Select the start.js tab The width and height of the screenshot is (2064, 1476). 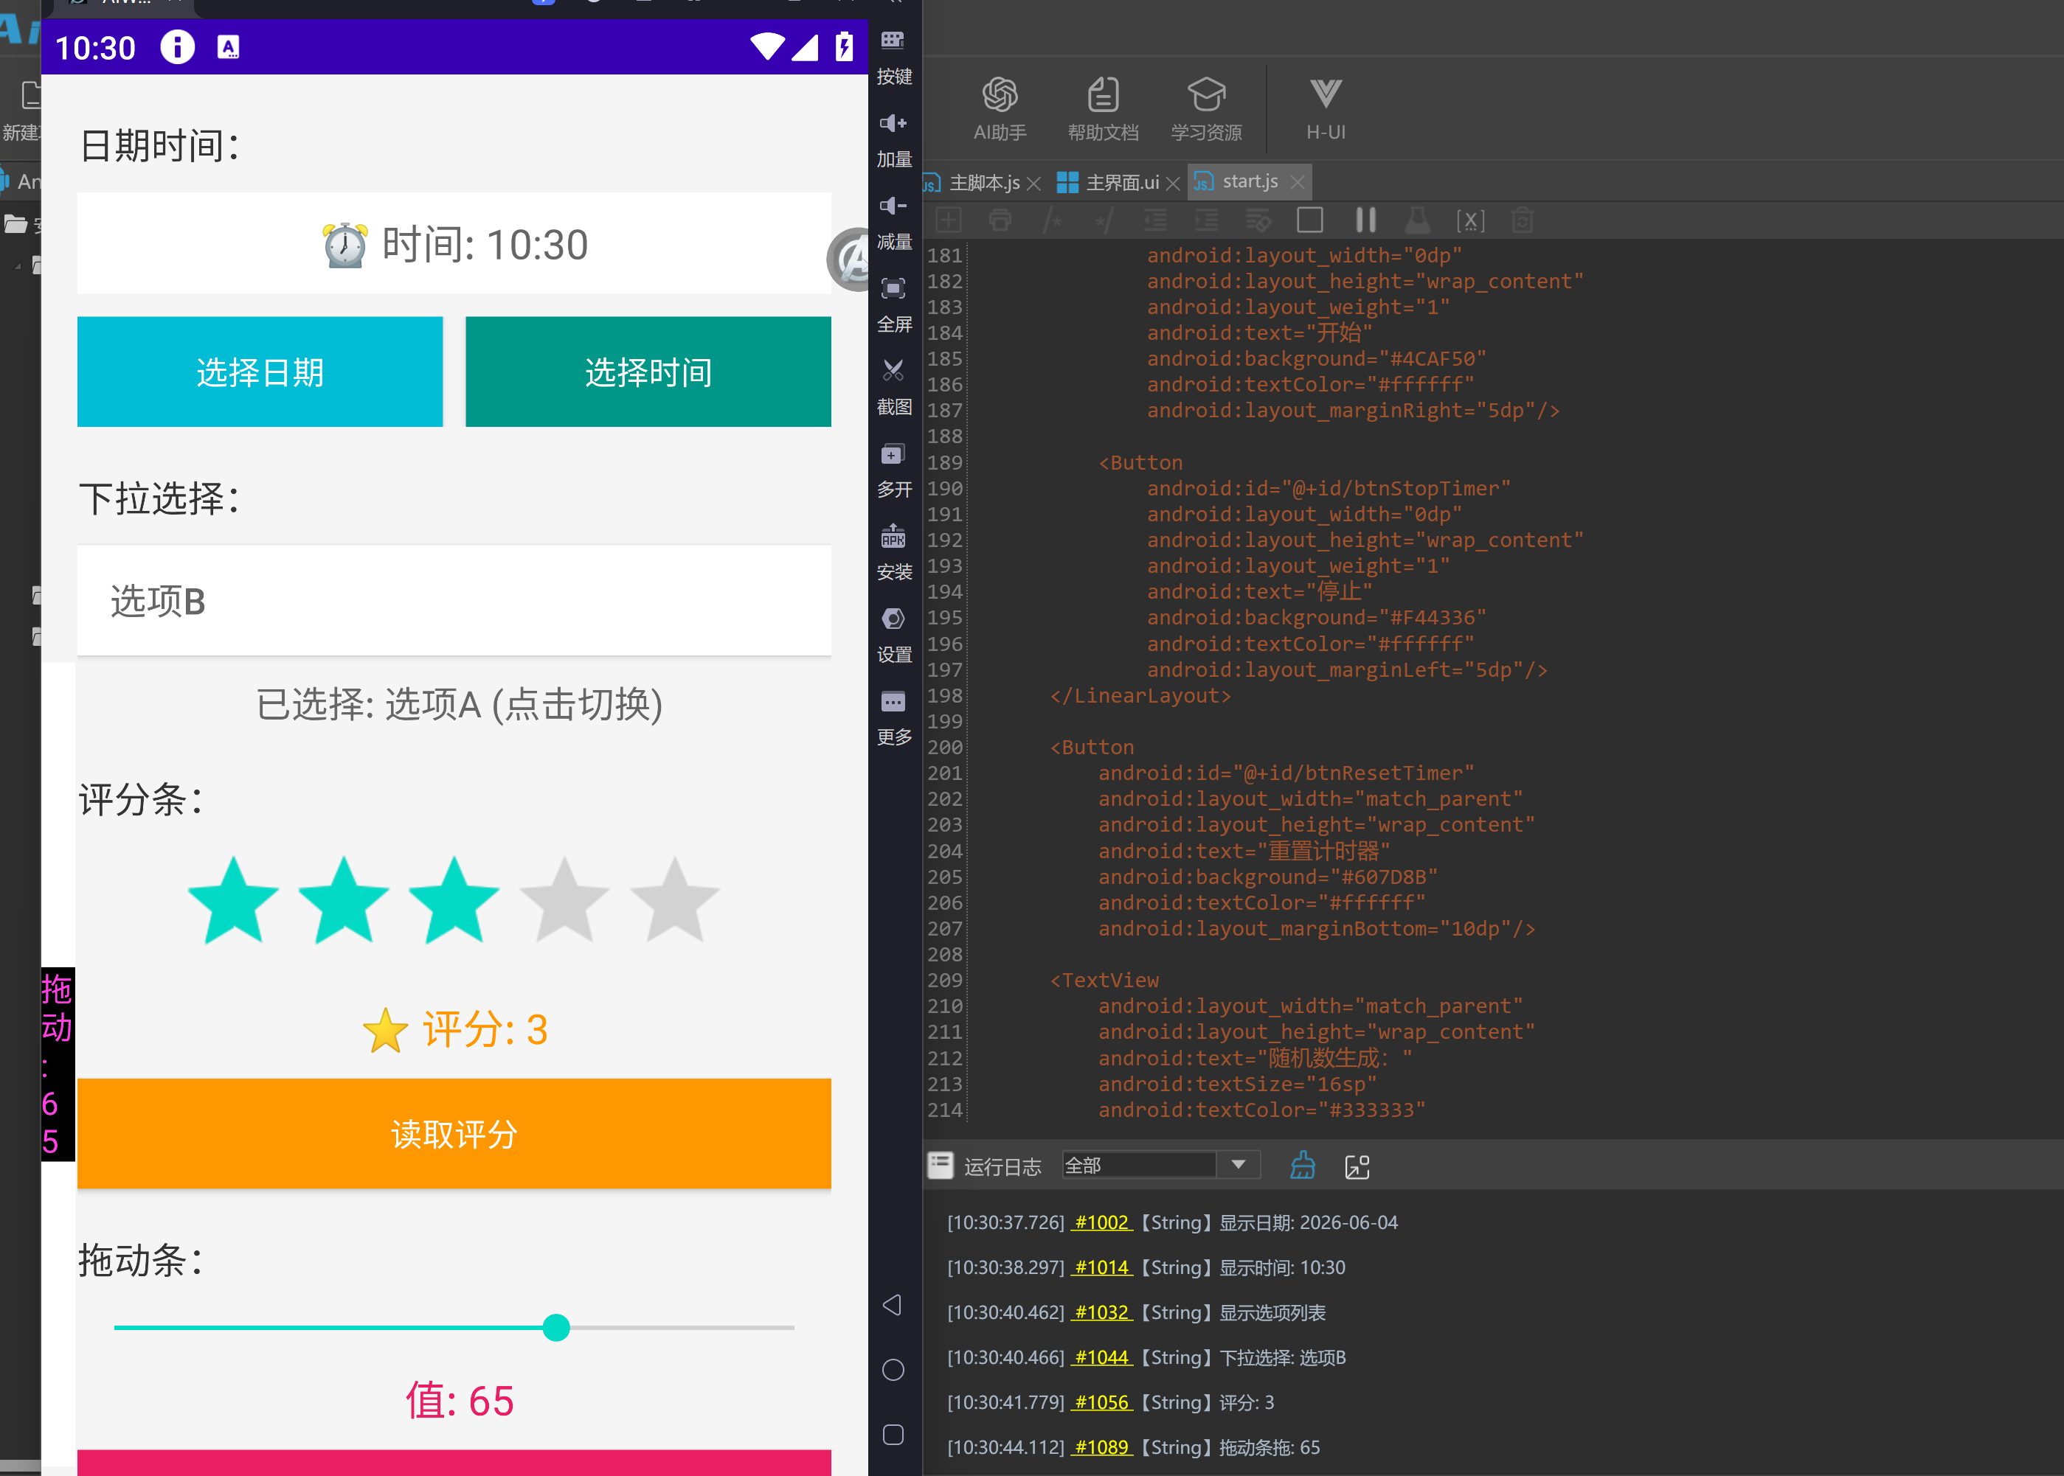tap(1250, 182)
